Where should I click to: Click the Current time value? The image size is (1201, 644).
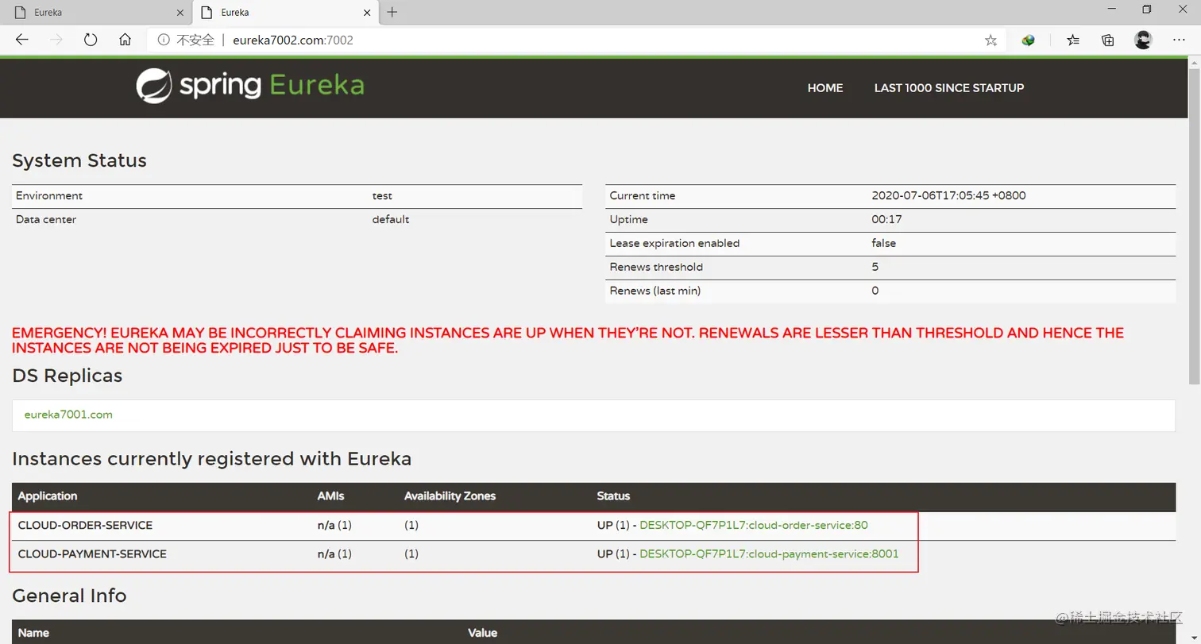(948, 195)
